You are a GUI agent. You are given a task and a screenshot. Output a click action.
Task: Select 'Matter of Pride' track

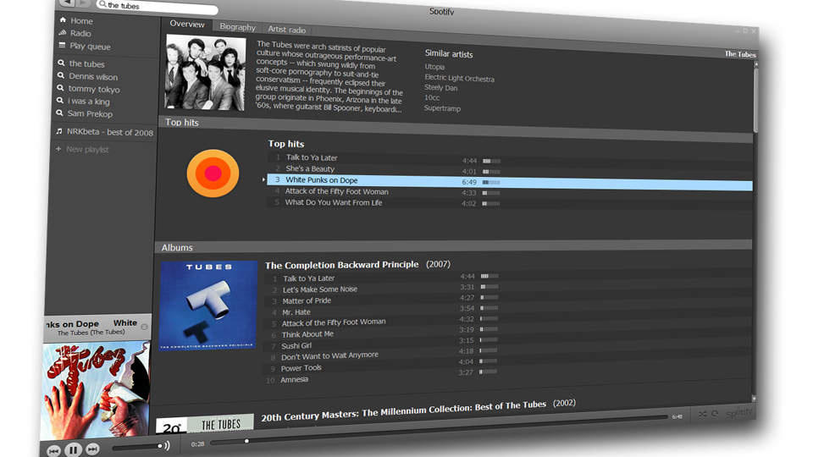click(307, 300)
